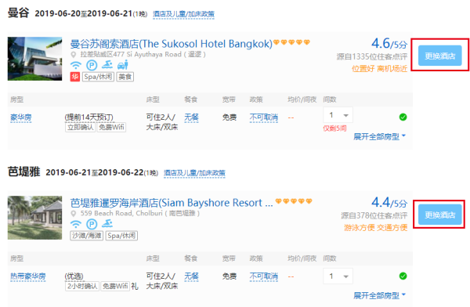The height and width of the screenshot is (307, 470).
Task: Toggle green checkmark for 热带豪华房 room
Action: (403, 276)
